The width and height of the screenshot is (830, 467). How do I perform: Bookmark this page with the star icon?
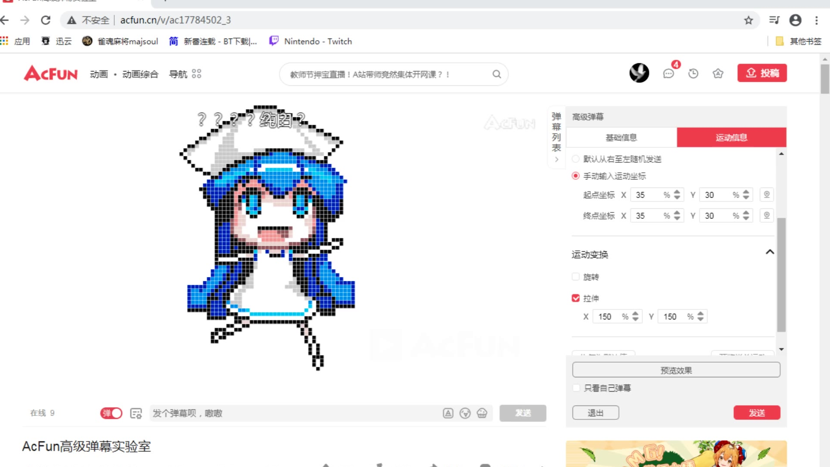(x=748, y=20)
